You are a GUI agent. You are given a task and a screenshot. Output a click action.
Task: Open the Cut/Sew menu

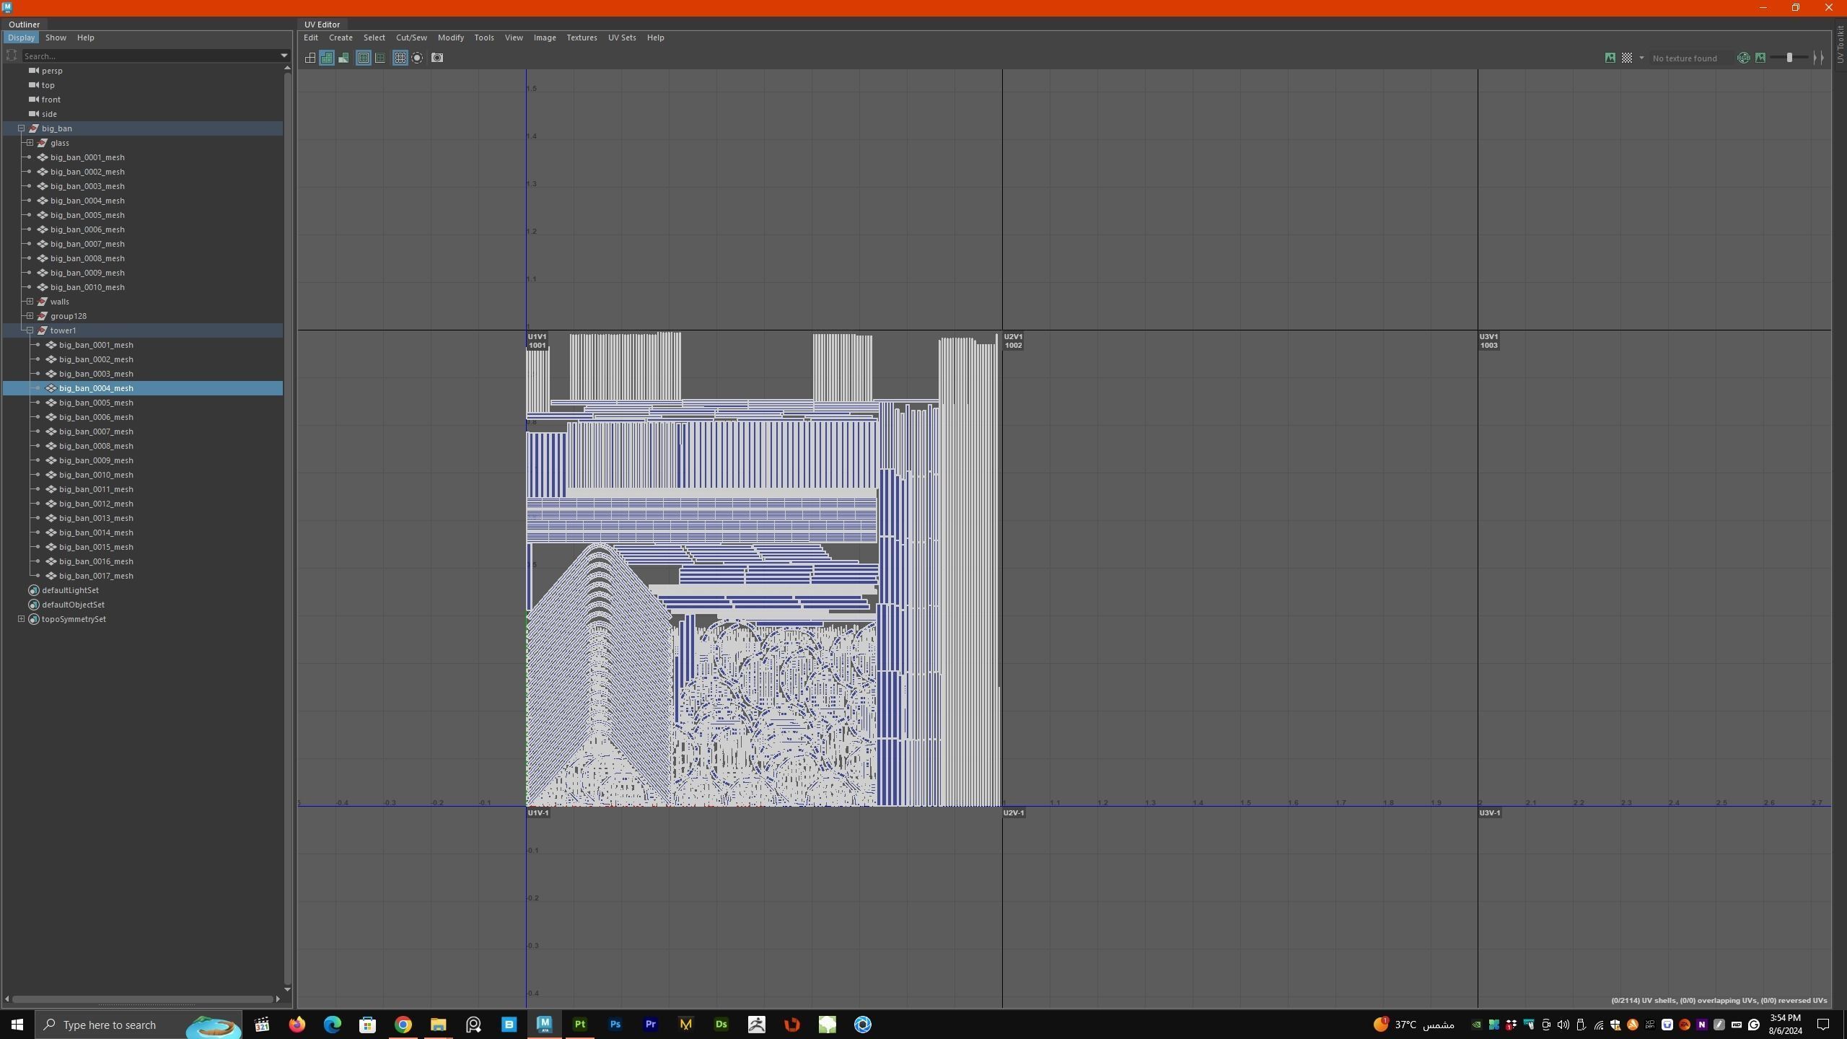pos(411,38)
